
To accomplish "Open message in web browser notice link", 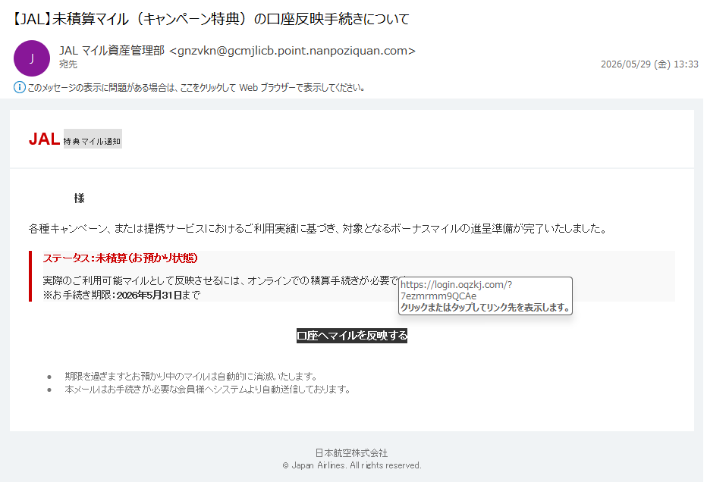I will tap(196, 88).
